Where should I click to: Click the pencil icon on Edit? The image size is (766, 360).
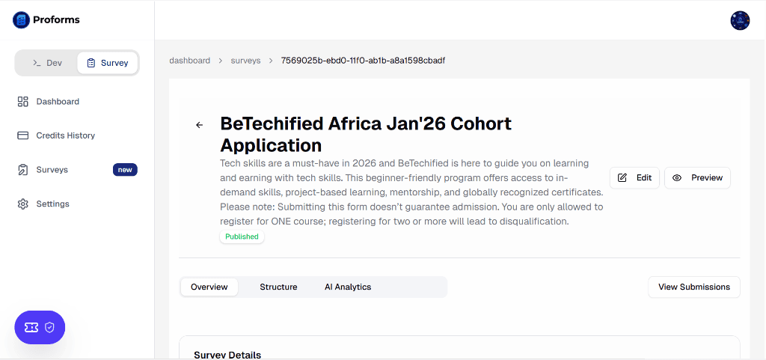tap(622, 178)
